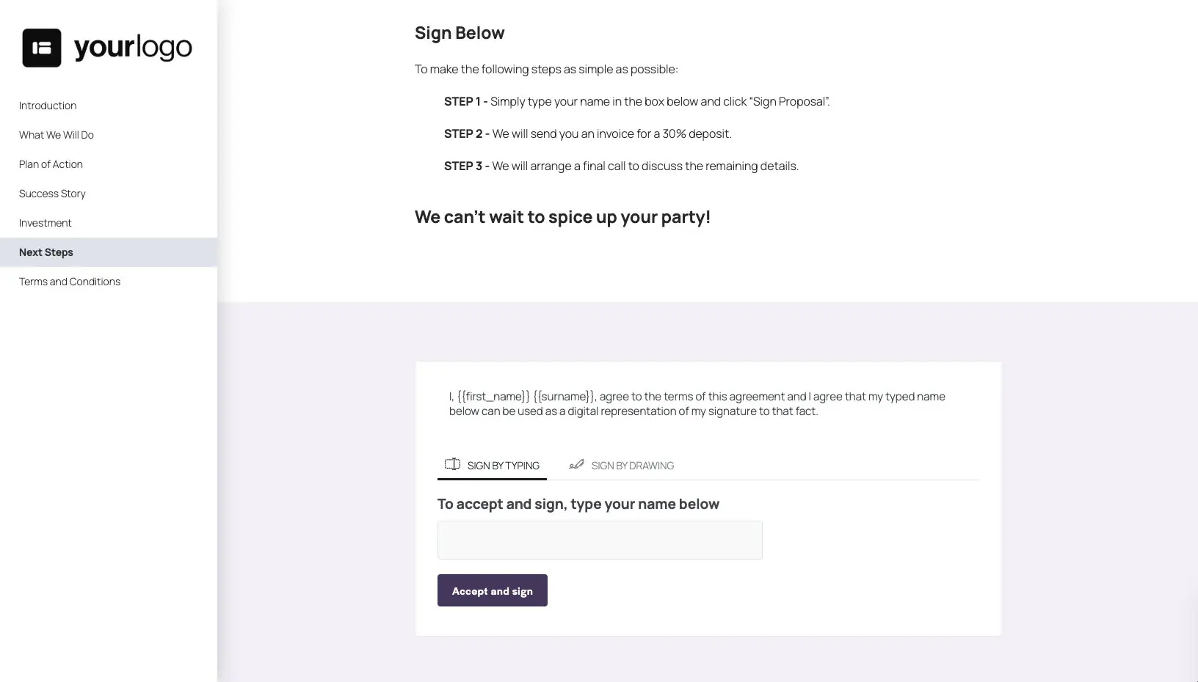Click the STEP 1 instruction line

[636, 101]
